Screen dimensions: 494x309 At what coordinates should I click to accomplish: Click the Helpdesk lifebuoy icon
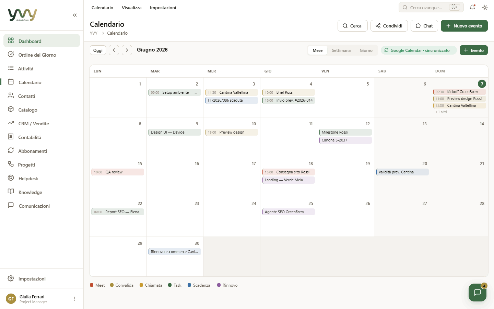click(x=11, y=178)
